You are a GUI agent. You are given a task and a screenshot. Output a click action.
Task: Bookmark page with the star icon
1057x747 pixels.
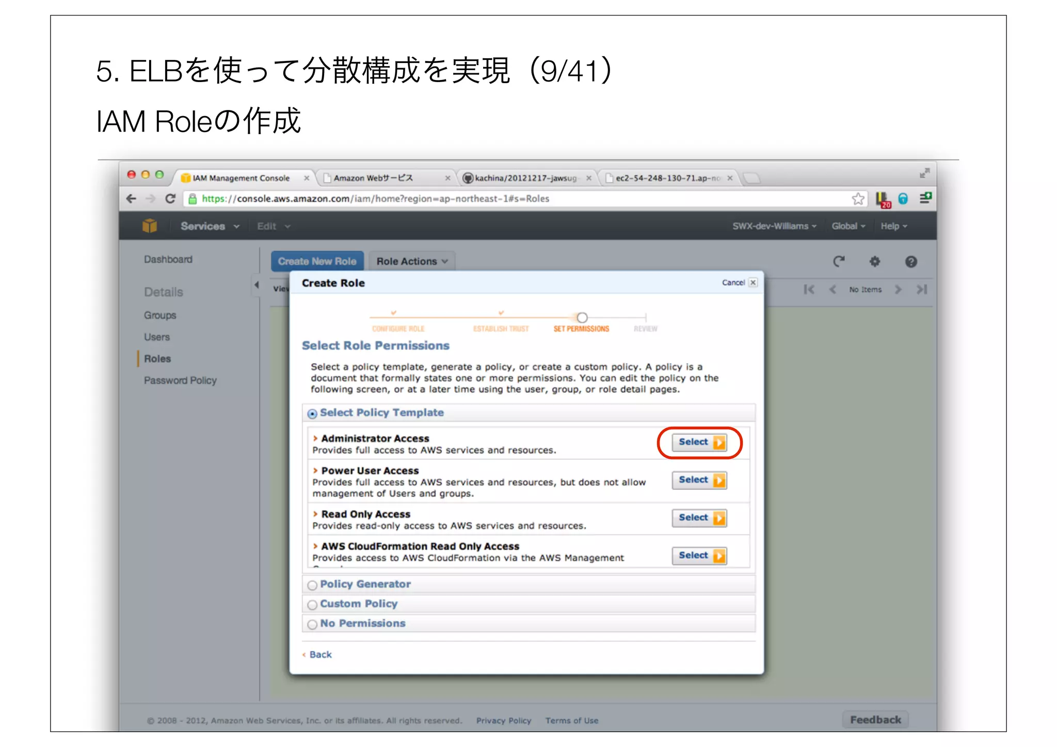858,199
